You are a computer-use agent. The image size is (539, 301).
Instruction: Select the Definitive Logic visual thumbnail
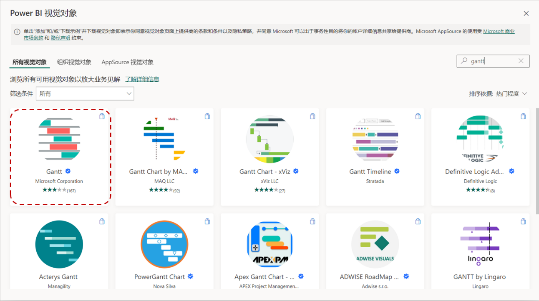coord(480,139)
